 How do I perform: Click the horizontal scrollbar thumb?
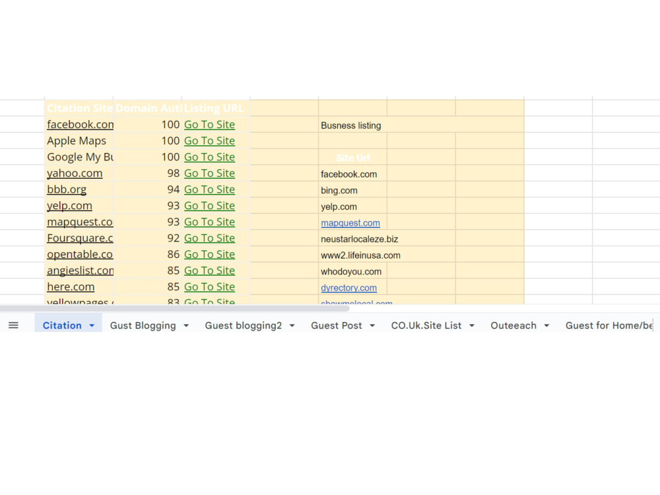175,308
